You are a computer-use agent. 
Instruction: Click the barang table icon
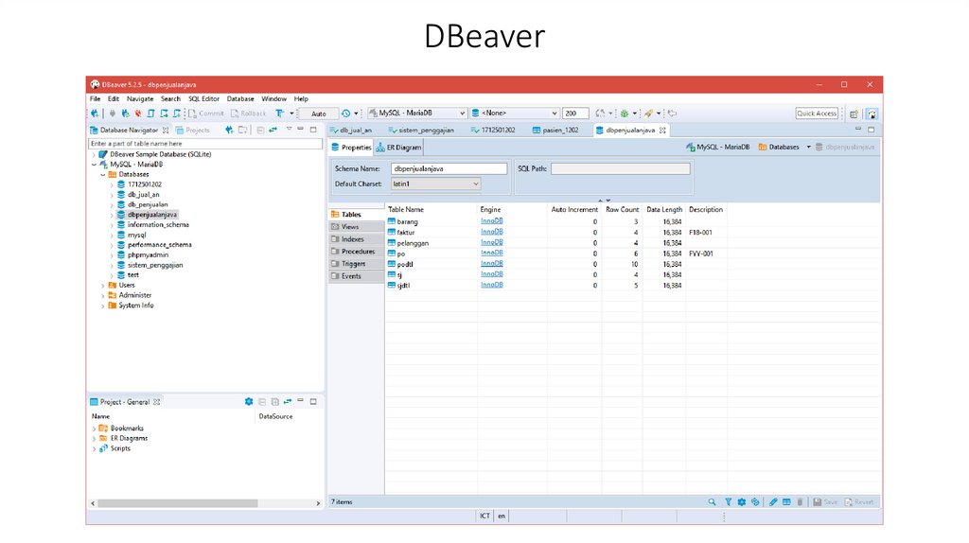click(392, 221)
